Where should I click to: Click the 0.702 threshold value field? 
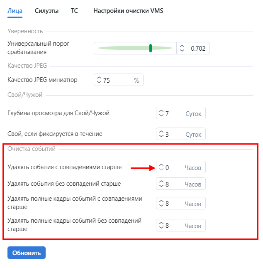pyautogui.click(x=197, y=49)
